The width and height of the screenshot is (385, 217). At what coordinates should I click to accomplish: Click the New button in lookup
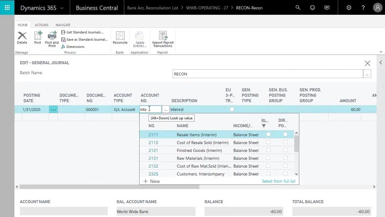(x=152, y=181)
